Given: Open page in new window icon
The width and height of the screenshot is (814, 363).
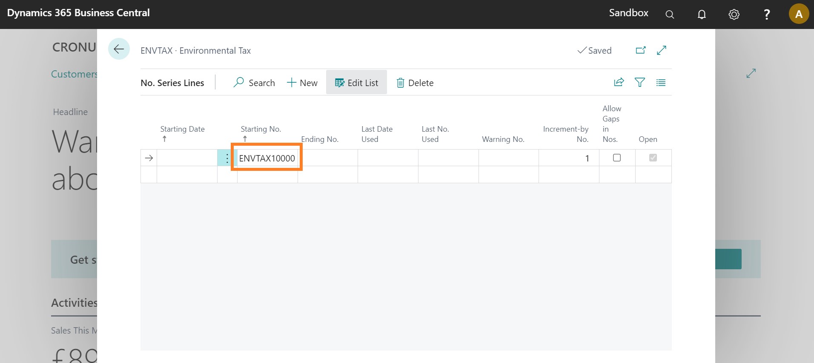Looking at the screenshot, I should 640,50.
